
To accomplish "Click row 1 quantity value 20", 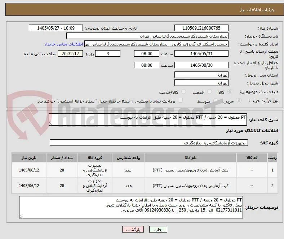I will [x=62, y=170].
